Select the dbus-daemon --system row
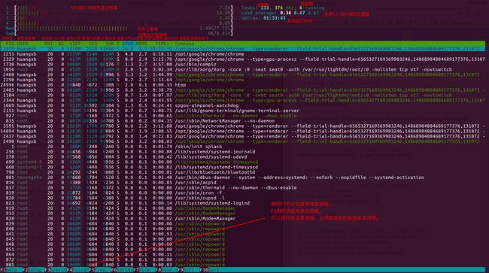The width and height of the screenshot is (489, 273). tap(243, 177)
